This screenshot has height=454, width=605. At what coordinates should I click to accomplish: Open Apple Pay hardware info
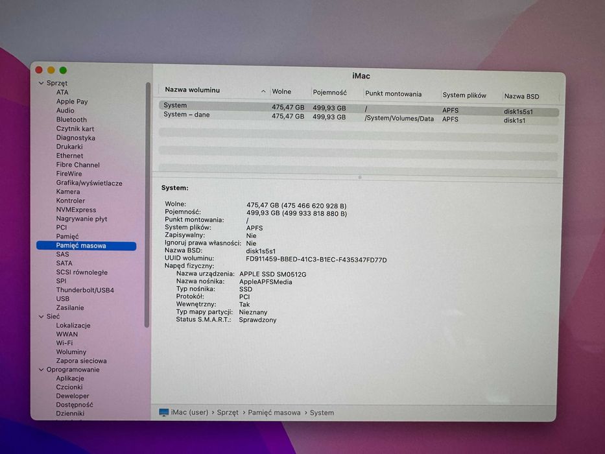pyautogui.click(x=72, y=102)
